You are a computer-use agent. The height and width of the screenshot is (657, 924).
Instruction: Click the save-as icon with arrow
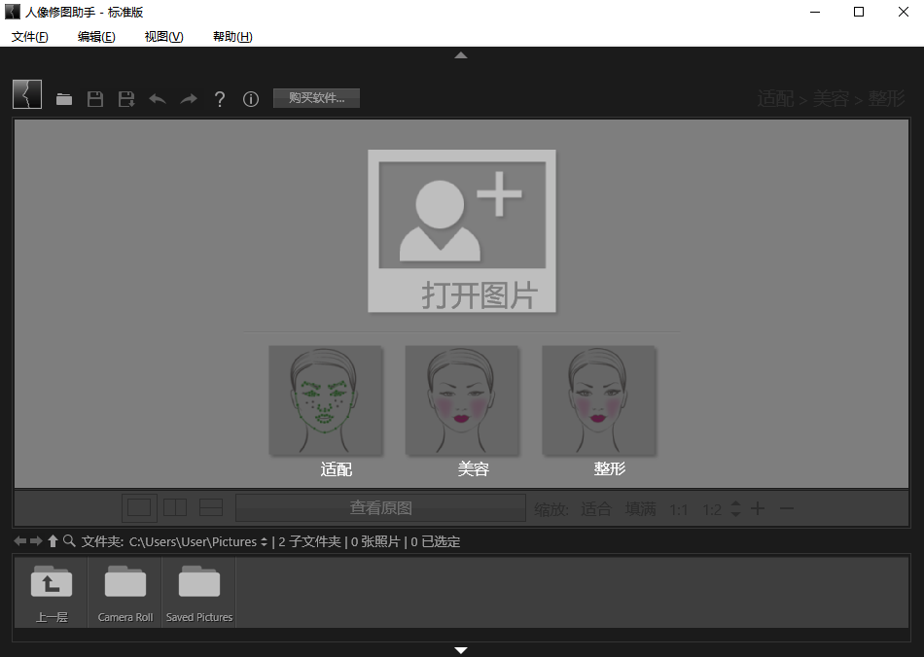pyautogui.click(x=126, y=99)
